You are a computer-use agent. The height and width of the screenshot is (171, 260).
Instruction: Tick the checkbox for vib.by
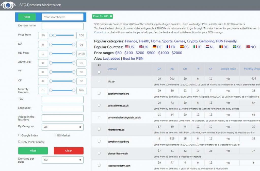99,81
